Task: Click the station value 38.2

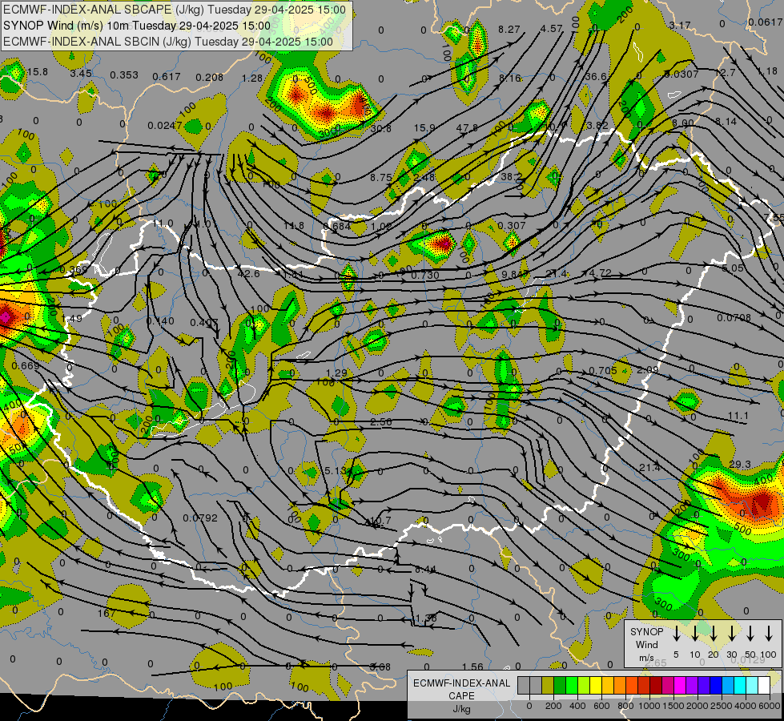Action: coord(511,176)
